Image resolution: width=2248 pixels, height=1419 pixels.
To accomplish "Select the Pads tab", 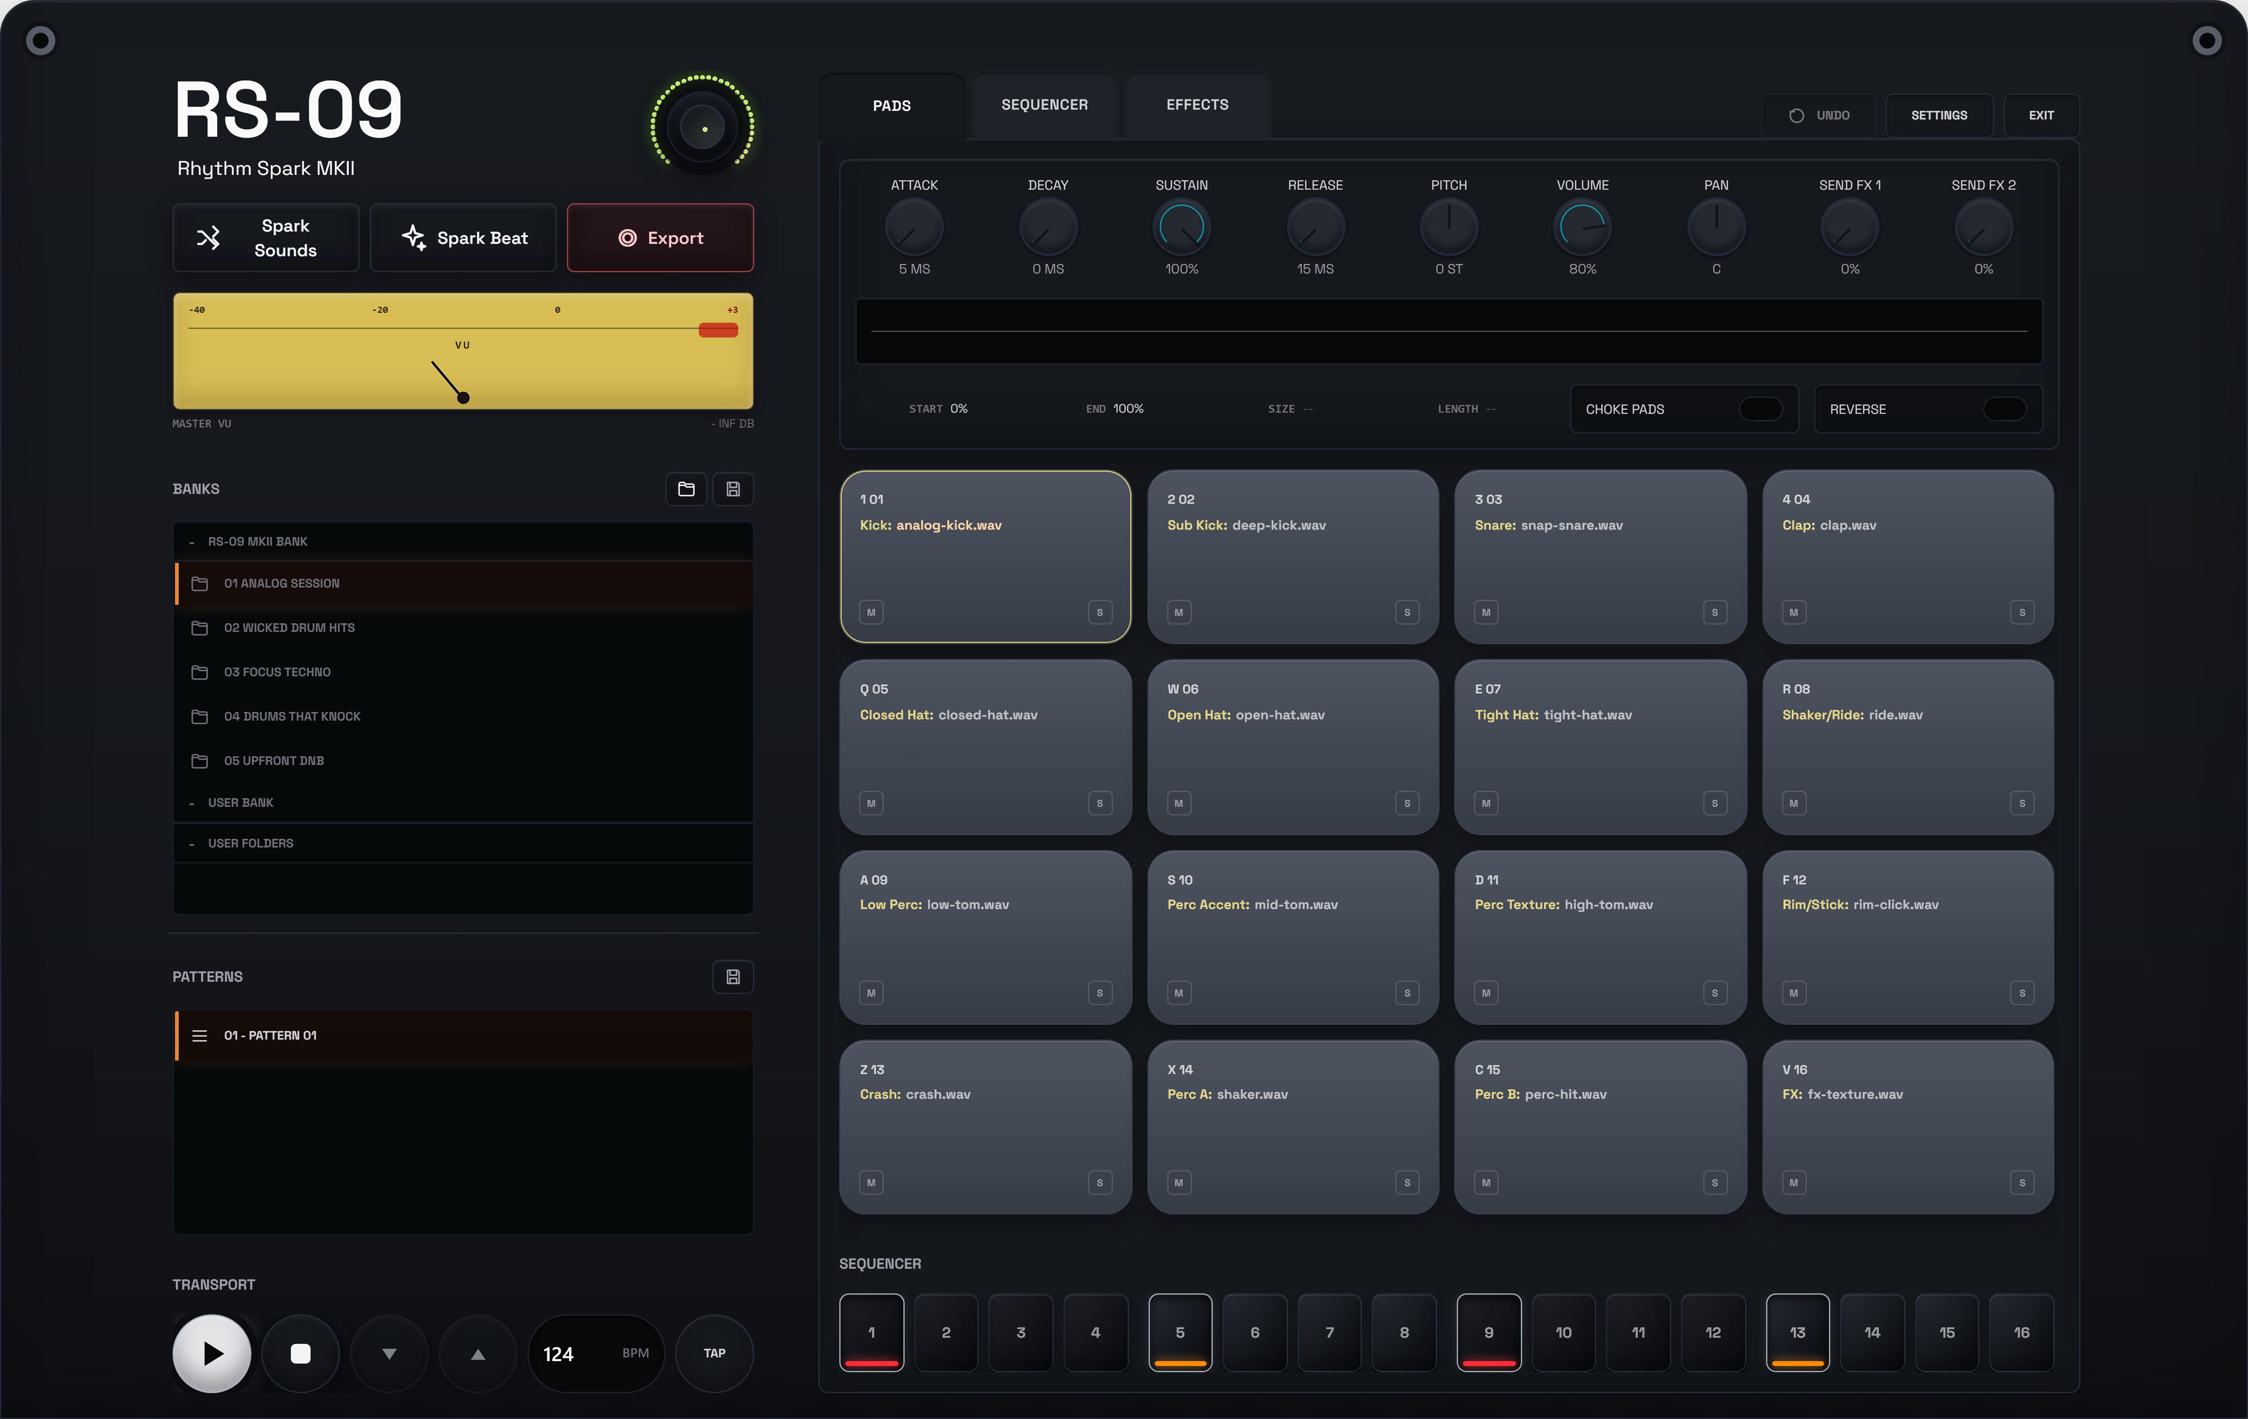I will coord(891,106).
